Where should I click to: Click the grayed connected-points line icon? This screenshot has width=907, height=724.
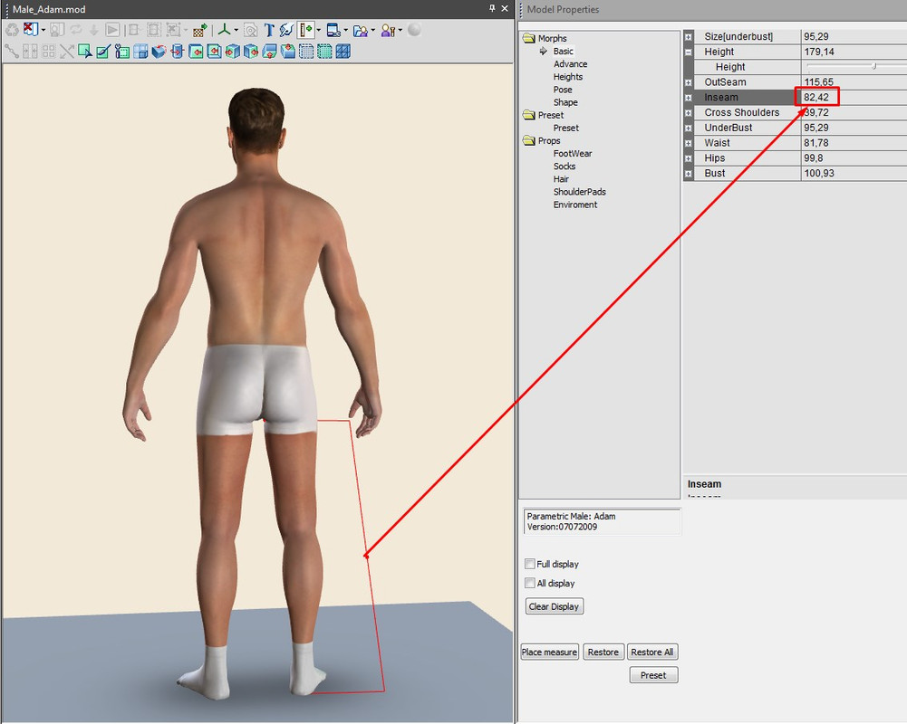click(12, 52)
